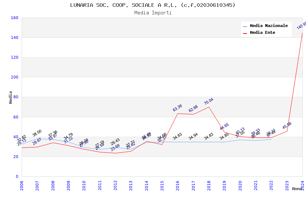The width and height of the screenshot is (306, 198).
Task: Click the 23.69 data label for 2012
Action: (x=115, y=148)
